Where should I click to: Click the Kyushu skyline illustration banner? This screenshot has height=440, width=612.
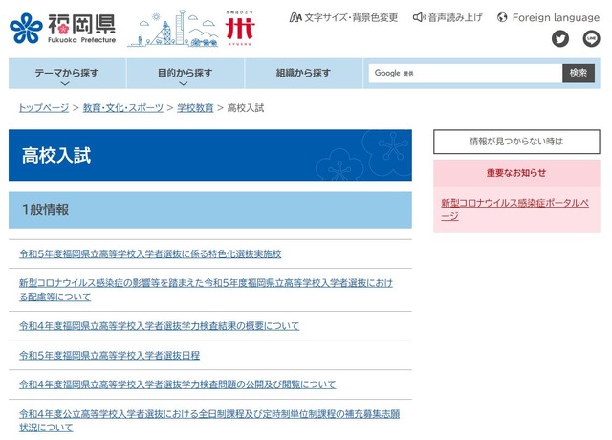(x=172, y=29)
